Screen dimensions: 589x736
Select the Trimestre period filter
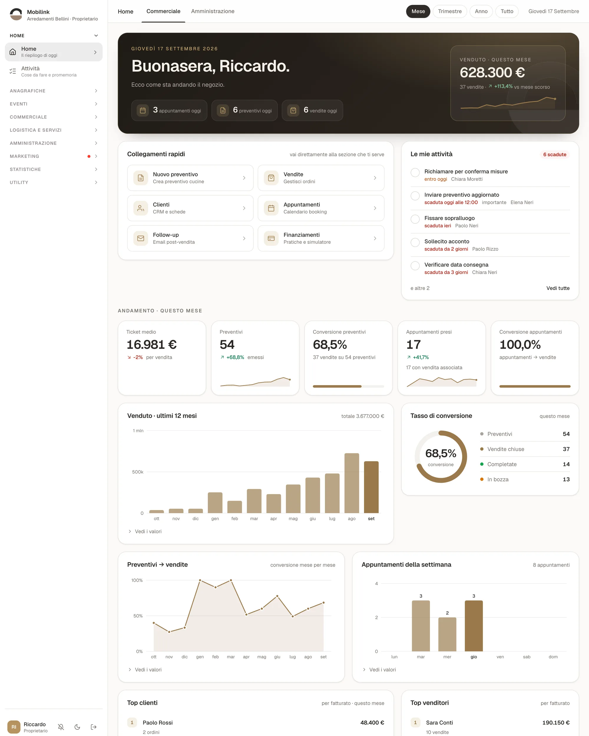[x=450, y=11]
